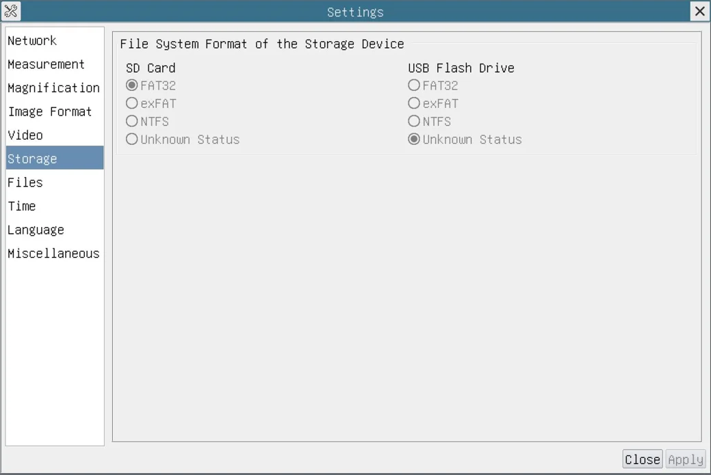Select FAT32 for USB Flash Drive

[414, 85]
